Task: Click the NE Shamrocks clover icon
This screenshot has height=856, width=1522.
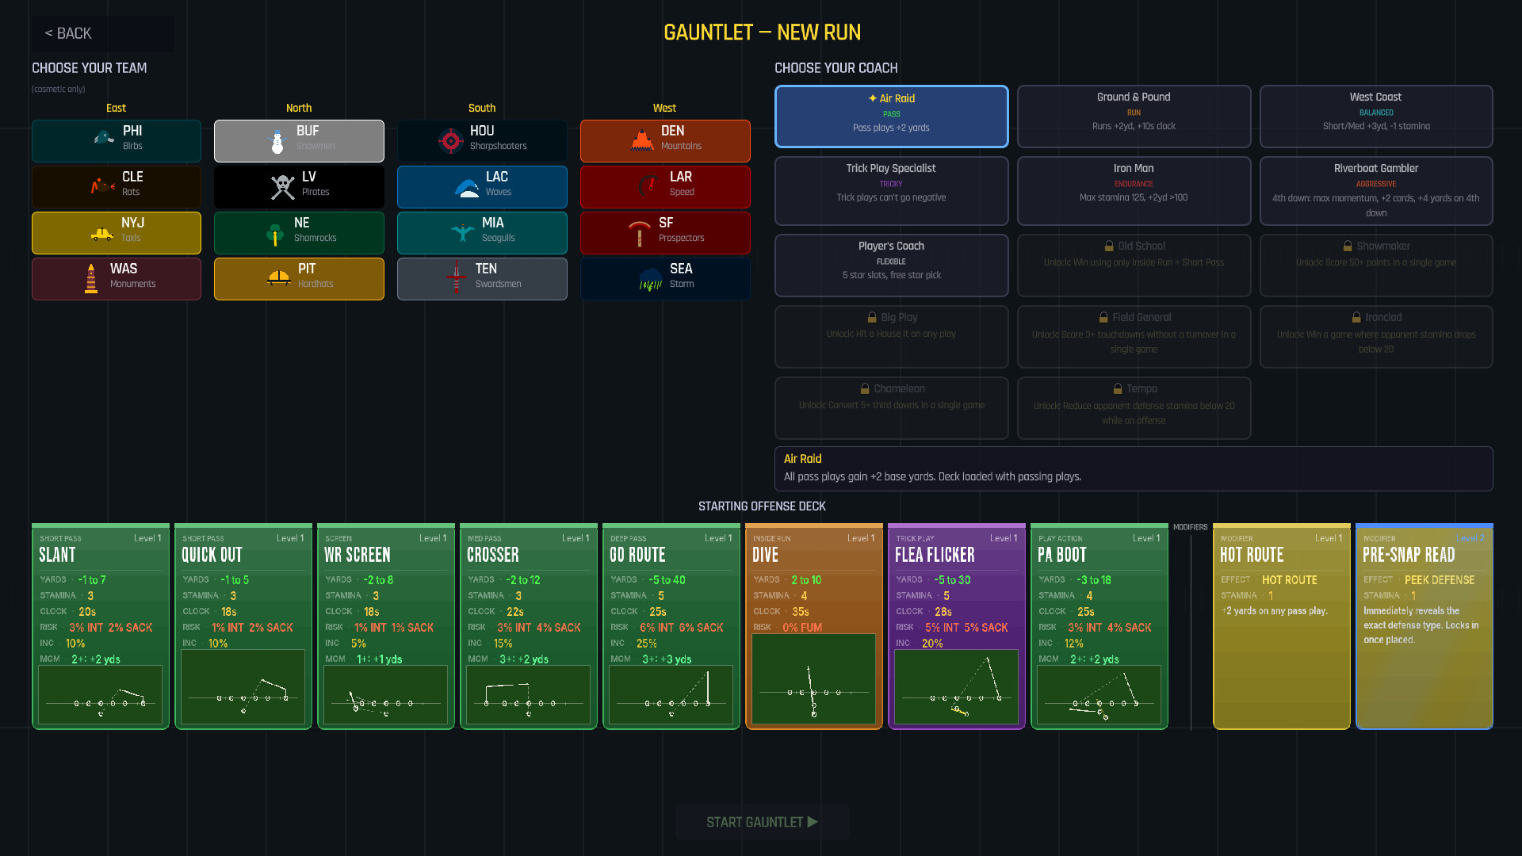Action: pyautogui.click(x=275, y=232)
